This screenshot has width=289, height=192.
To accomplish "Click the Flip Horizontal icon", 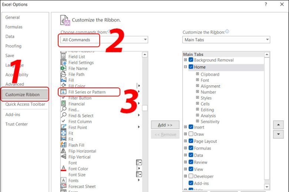I will (63, 151).
